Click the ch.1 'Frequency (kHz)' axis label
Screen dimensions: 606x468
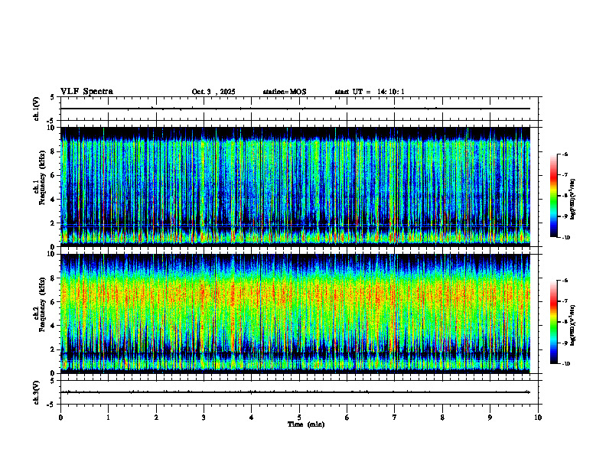tap(42, 177)
